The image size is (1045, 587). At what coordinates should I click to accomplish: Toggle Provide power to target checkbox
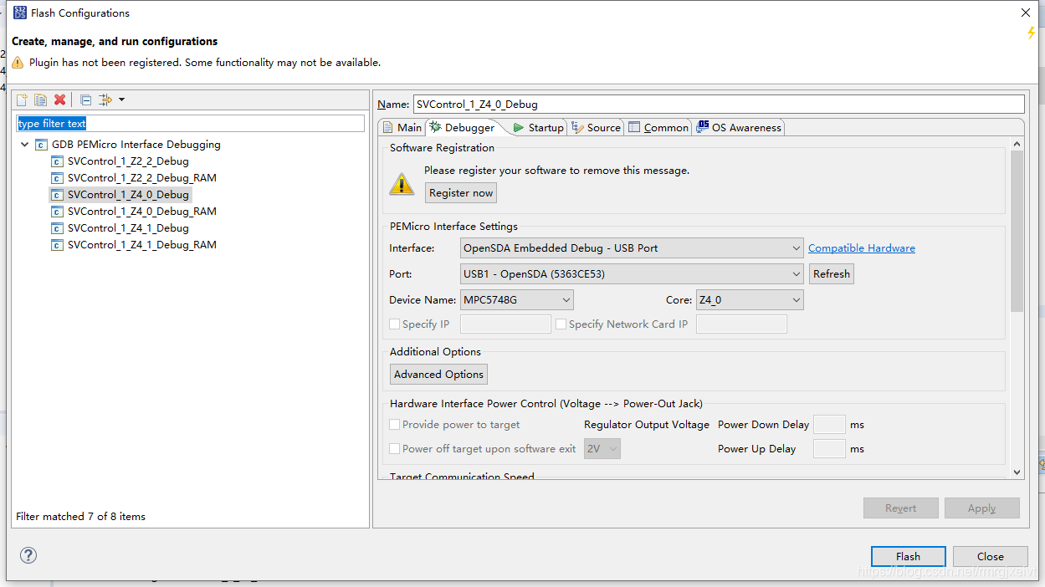pos(395,424)
